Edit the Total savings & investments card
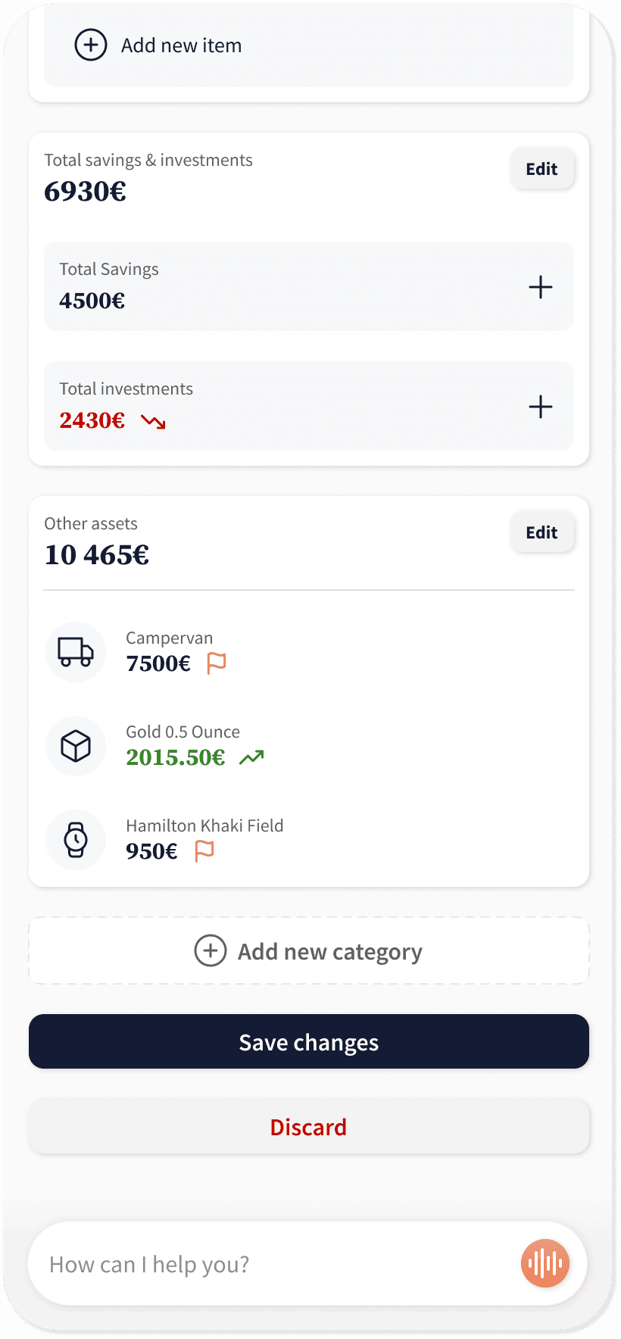Screen dimensions: 621x1339 coord(542,169)
